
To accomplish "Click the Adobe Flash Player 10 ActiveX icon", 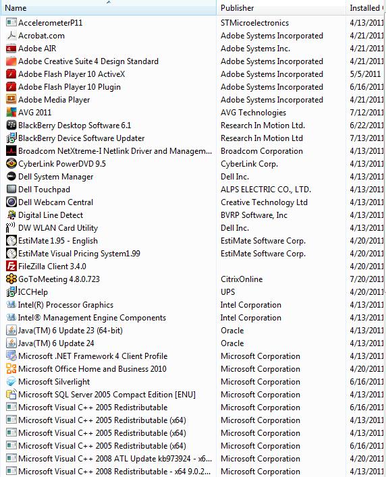I will [x=11, y=74].
